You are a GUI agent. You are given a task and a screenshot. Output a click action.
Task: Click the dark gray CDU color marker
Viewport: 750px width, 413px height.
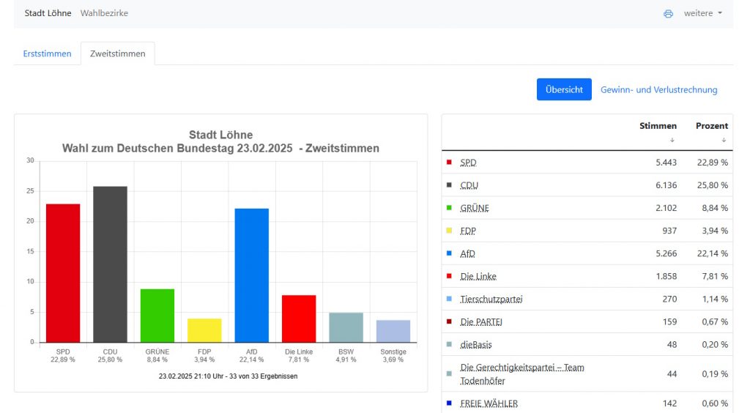[x=449, y=185]
